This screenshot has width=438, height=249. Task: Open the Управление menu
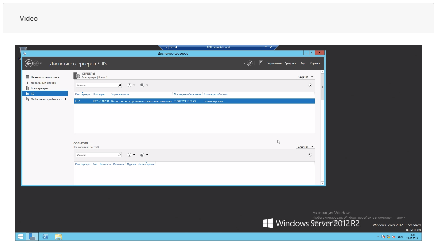[275, 64]
